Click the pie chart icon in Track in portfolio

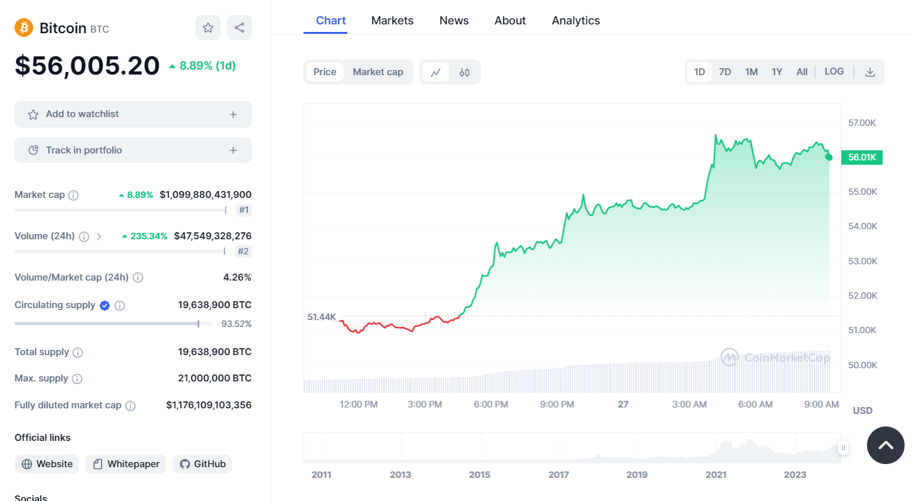tap(33, 150)
